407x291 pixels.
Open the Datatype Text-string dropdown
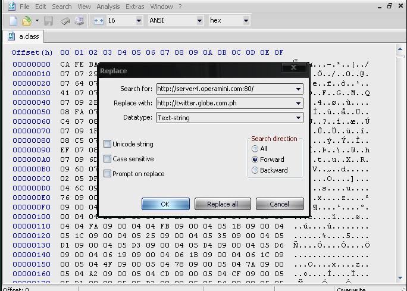point(230,118)
